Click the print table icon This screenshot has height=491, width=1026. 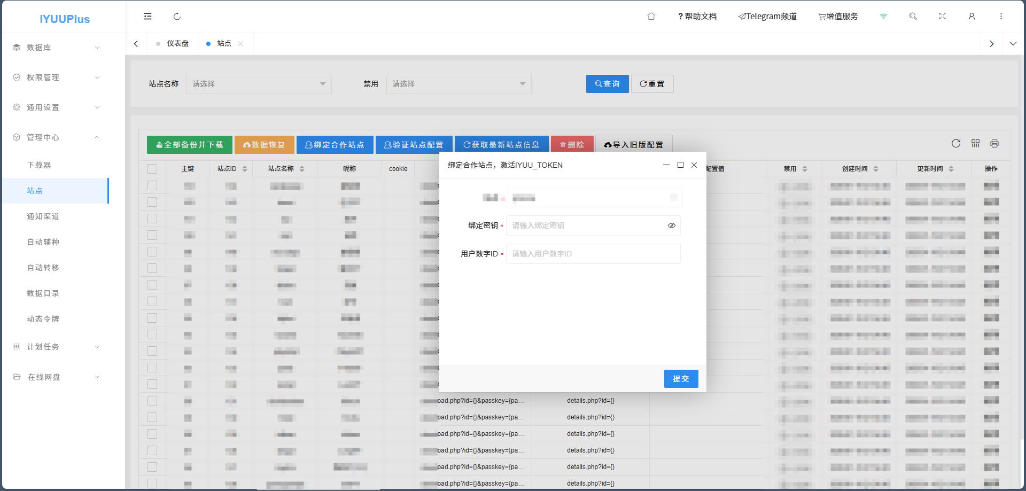[994, 143]
